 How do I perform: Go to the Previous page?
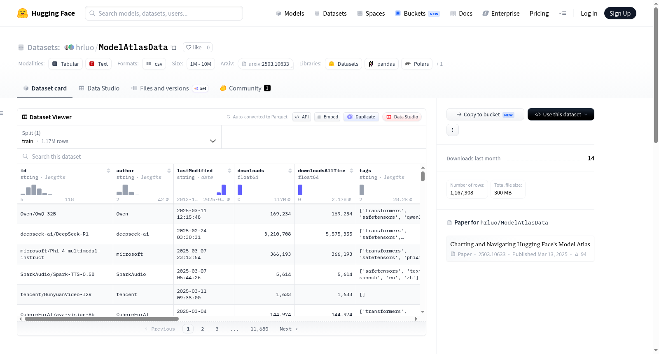coord(160,329)
